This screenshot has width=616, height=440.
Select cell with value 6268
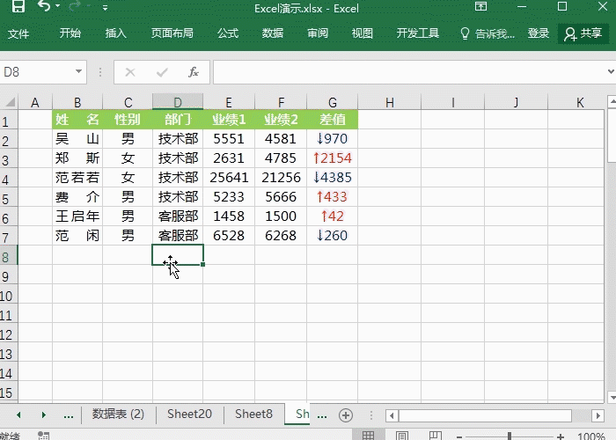click(x=281, y=236)
